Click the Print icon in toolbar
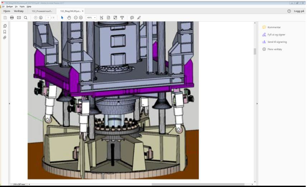Screen dimensions: 307x187 point(12,18)
